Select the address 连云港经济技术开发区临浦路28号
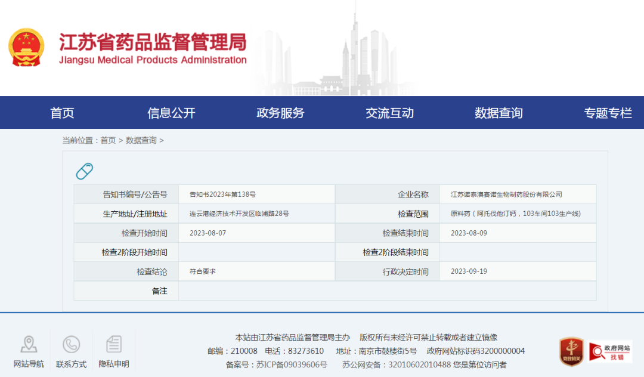 pos(239,214)
